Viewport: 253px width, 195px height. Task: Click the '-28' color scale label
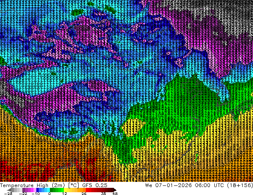[x=8, y=193]
